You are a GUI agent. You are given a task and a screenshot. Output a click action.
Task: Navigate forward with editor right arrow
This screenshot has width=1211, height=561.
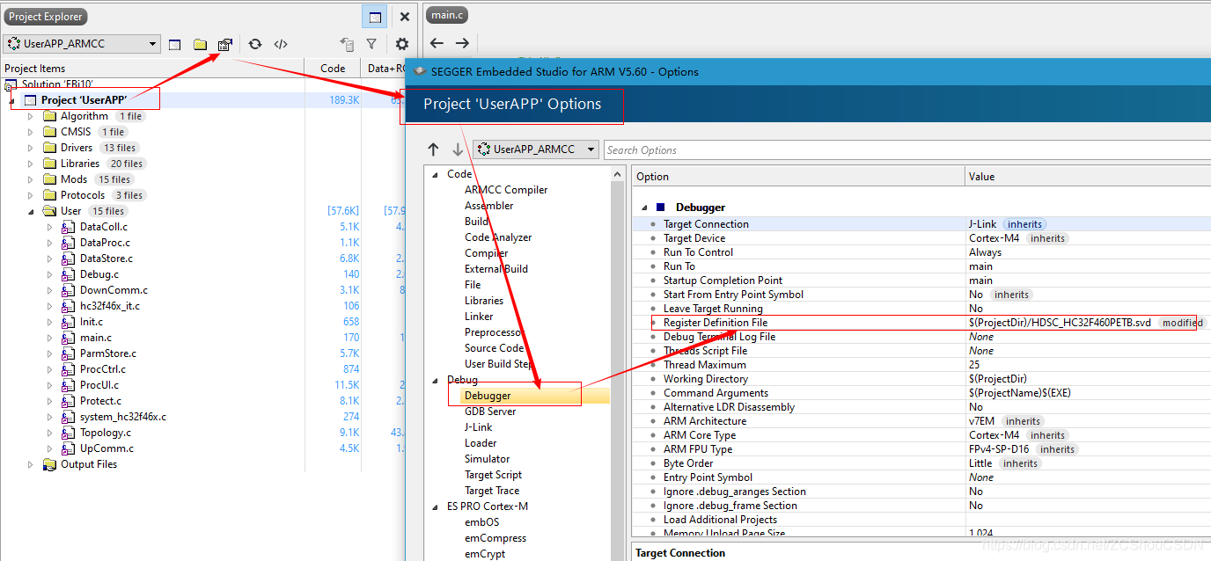(462, 43)
